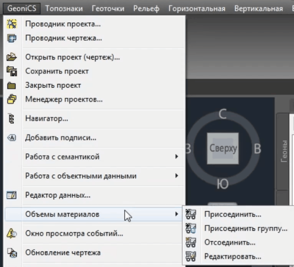Open the Геоточки menu

[x=108, y=9]
